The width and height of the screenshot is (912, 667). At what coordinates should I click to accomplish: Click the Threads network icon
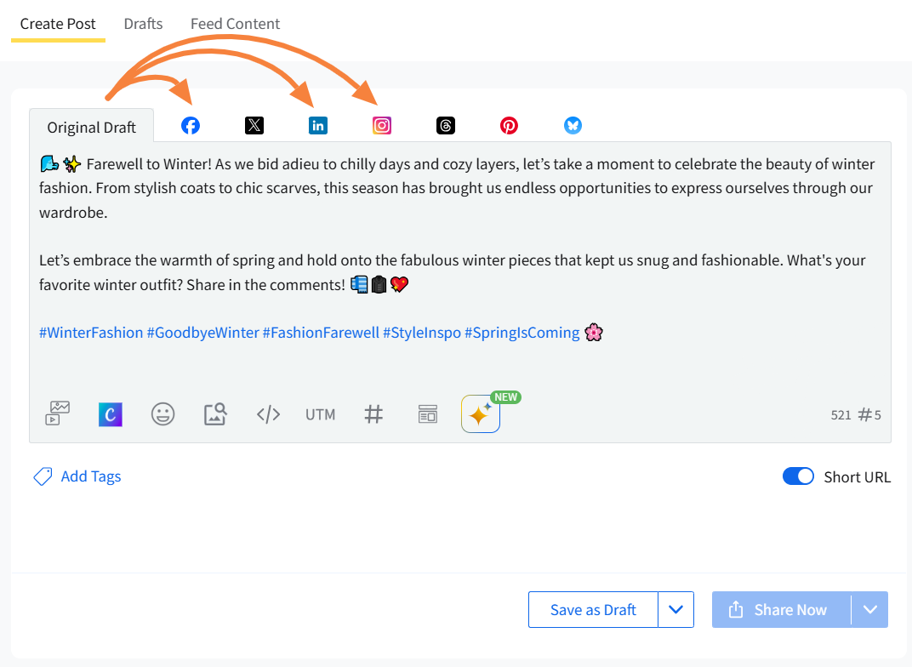pyautogui.click(x=446, y=126)
